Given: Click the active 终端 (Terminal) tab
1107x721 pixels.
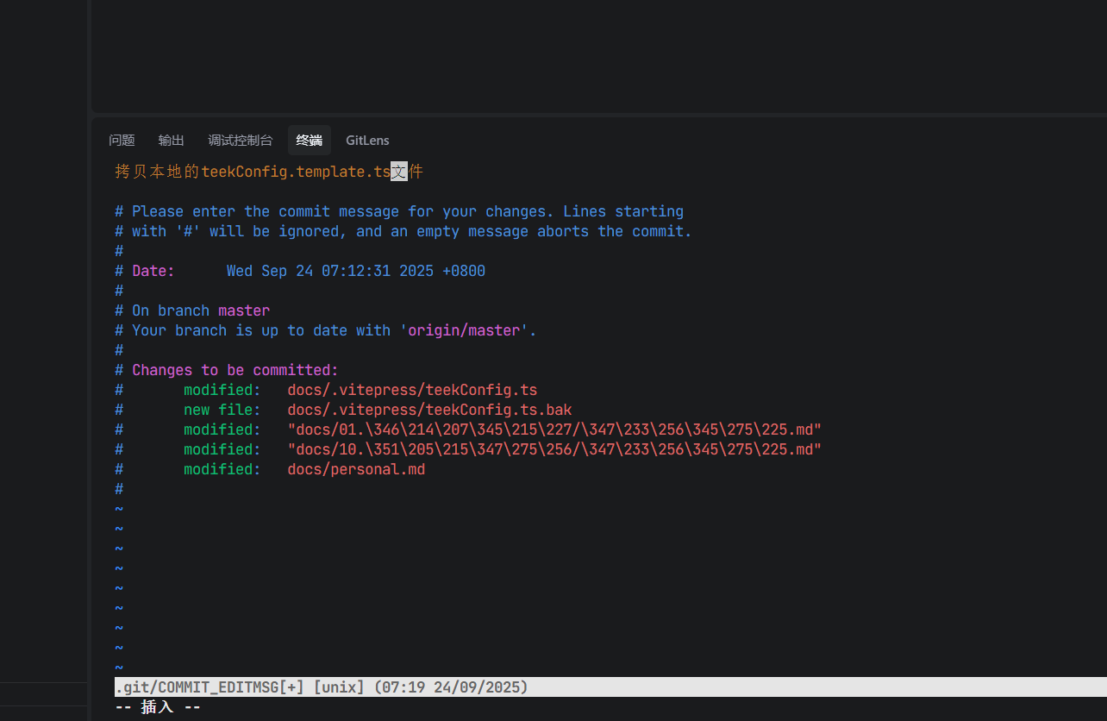Looking at the screenshot, I should click(309, 141).
